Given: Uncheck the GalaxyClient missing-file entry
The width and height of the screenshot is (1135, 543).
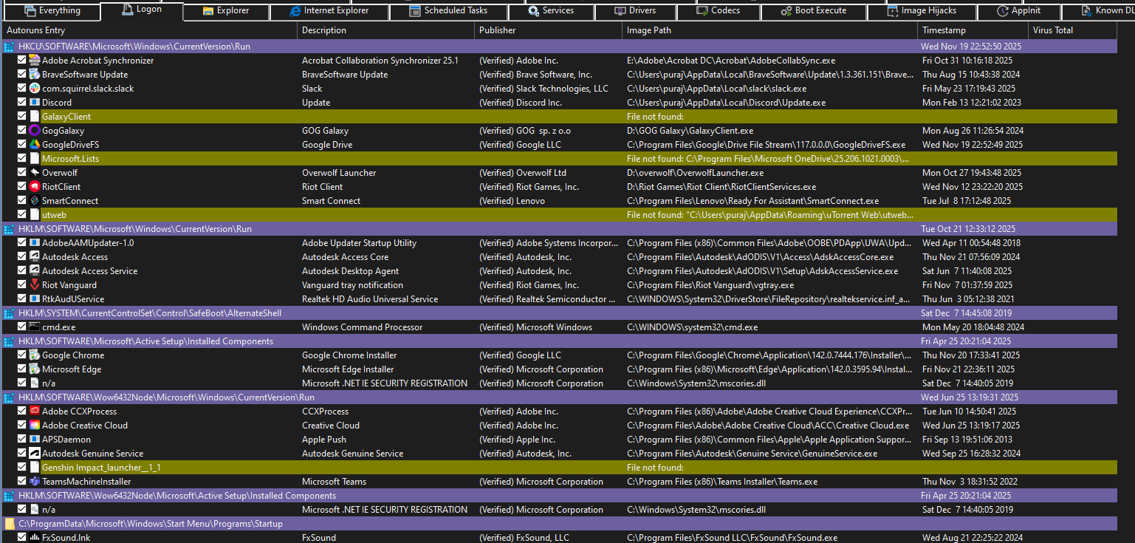Looking at the screenshot, I should pos(21,117).
